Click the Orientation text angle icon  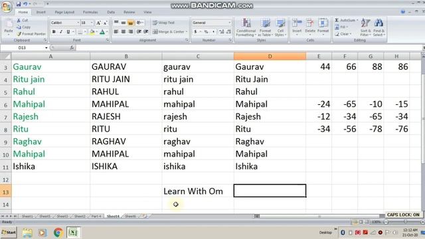(x=139, y=23)
